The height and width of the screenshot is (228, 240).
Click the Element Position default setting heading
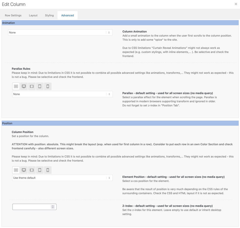pyautogui.click(x=173, y=177)
